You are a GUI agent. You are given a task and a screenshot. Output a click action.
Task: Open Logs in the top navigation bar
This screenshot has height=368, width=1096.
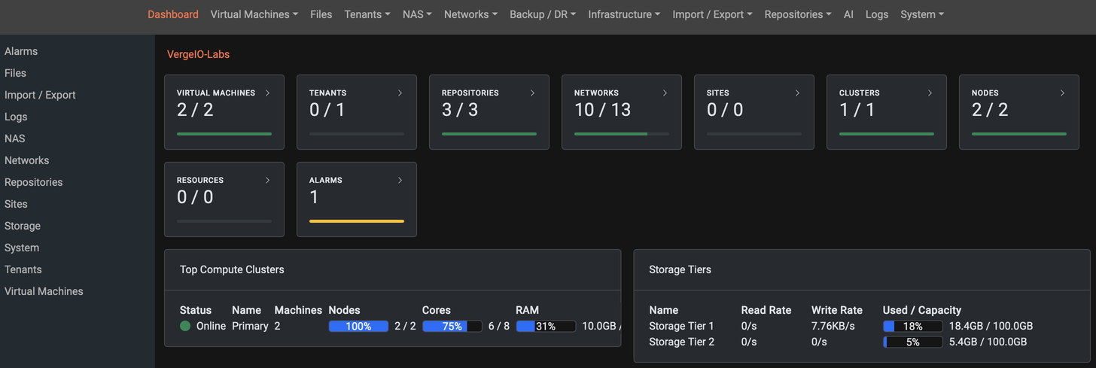coord(877,14)
